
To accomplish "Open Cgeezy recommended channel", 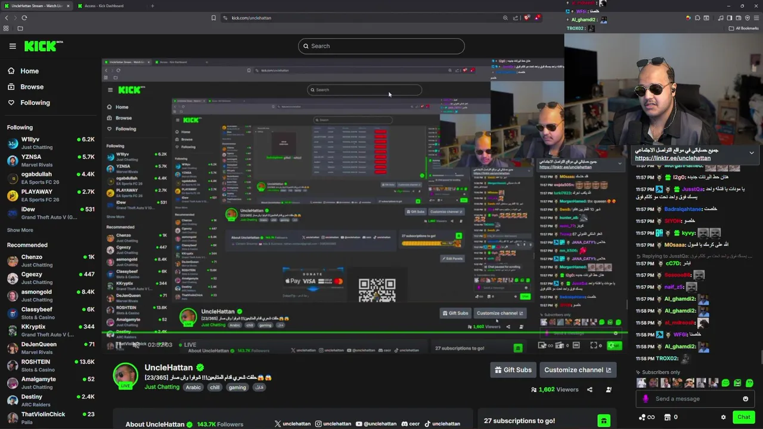I will pos(51,278).
